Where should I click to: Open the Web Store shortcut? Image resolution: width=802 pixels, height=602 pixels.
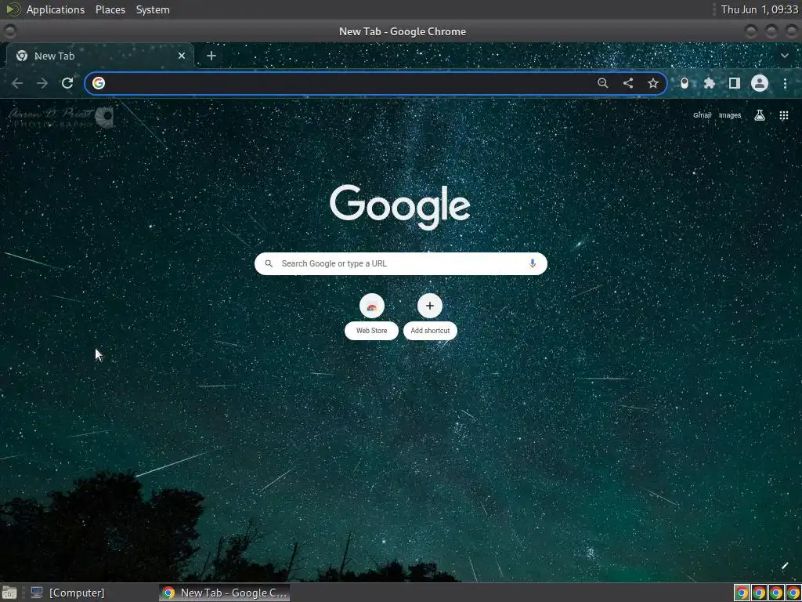click(x=371, y=317)
